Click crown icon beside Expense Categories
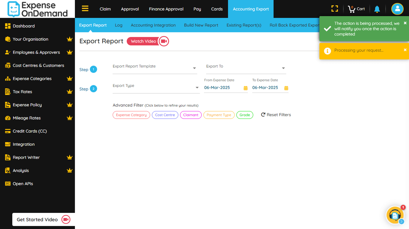The image size is (409, 229). tap(70, 79)
